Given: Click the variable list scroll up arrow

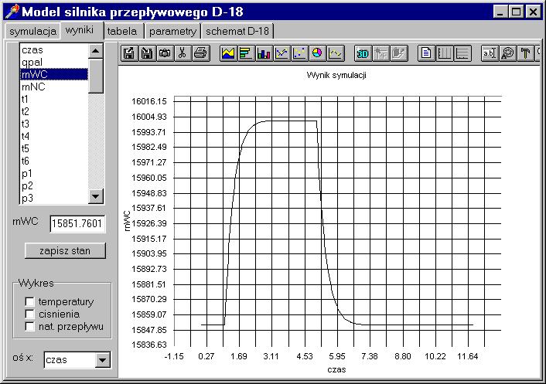Looking at the screenshot, I should point(95,51).
